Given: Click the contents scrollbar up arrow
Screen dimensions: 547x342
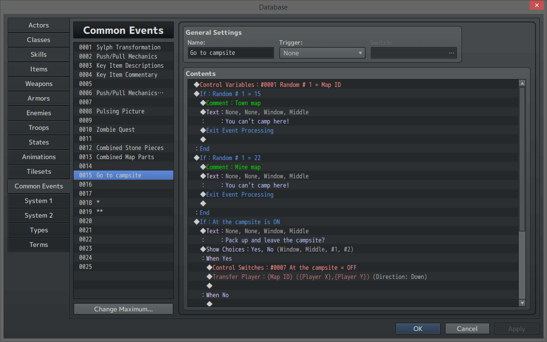Looking at the screenshot, I should pos(522,83).
